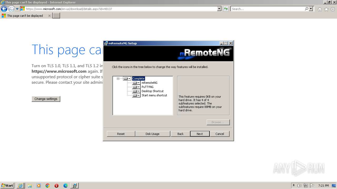337x189 pixels.
Task: Cancel the mRemoteNG installation
Action: (x=220, y=134)
